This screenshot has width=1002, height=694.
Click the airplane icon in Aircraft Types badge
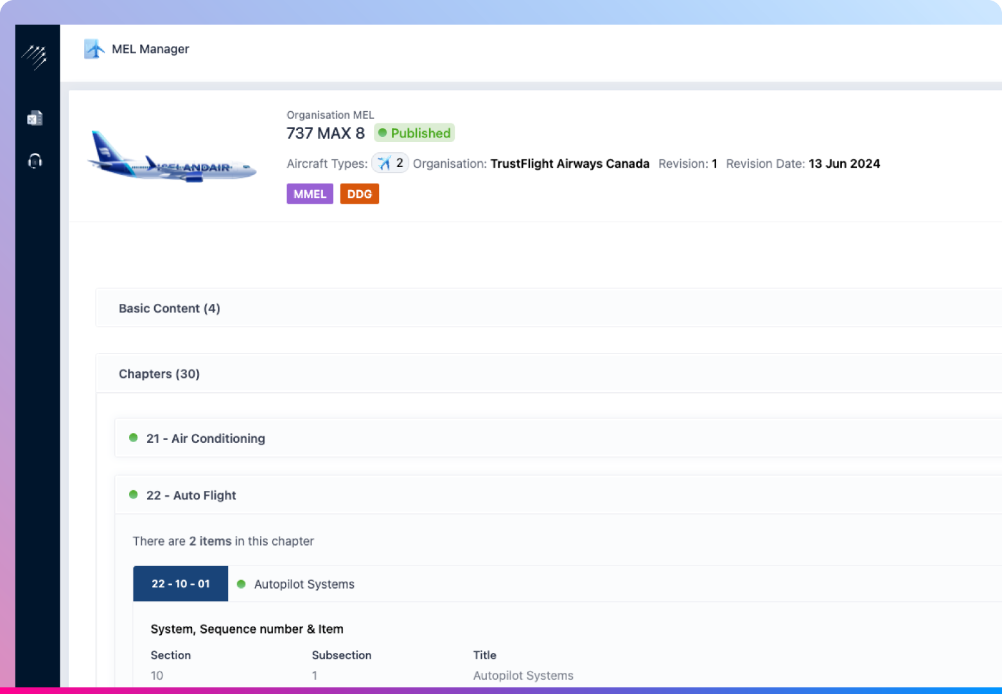point(384,163)
